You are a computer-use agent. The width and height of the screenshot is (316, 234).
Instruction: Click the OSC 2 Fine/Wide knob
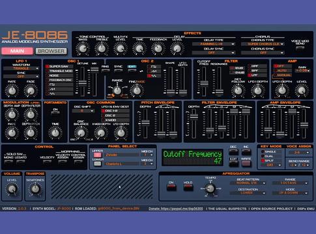tap(137, 90)
